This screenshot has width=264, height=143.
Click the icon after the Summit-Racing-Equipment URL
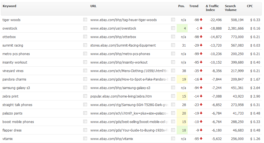pos(173,45)
